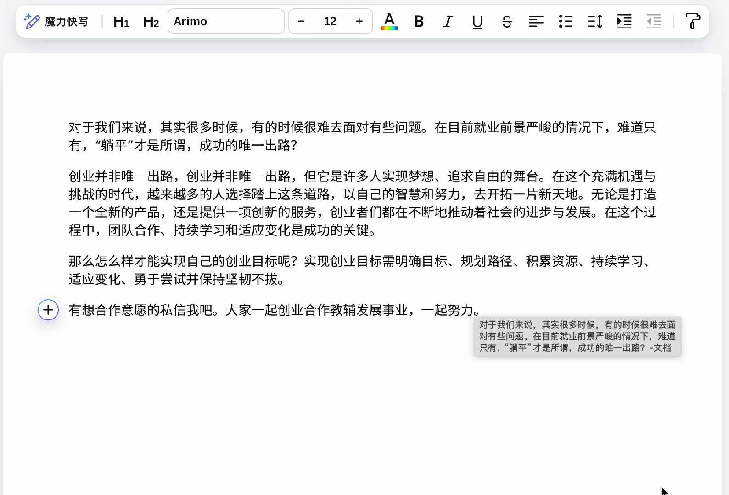The image size is (729, 495).
Task: Decrease font size with minus button
Action: pos(301,21)
